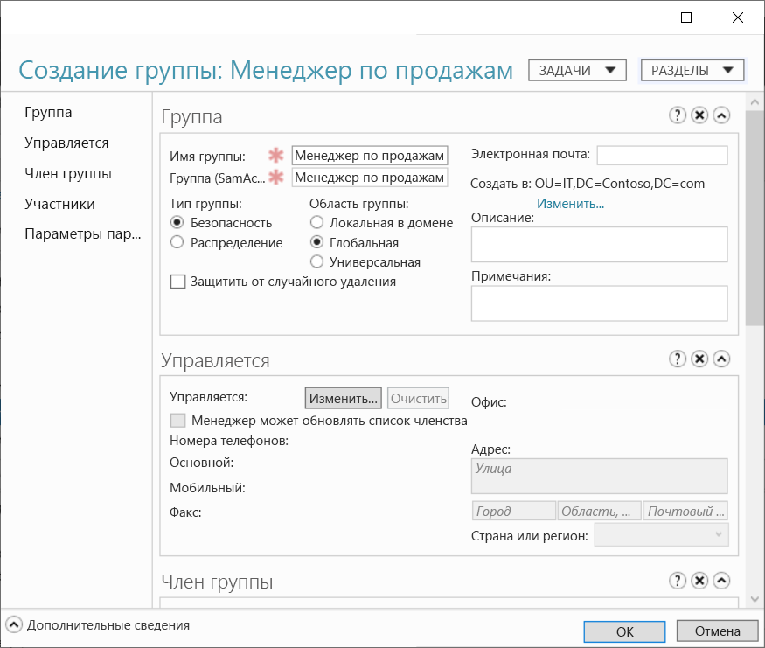
Task: Click the Группа (SamAc... name field
Action: 370,178
